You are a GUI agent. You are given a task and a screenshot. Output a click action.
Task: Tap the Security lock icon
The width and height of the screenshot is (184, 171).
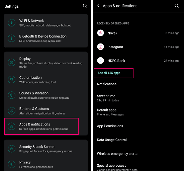click(11, 149)
